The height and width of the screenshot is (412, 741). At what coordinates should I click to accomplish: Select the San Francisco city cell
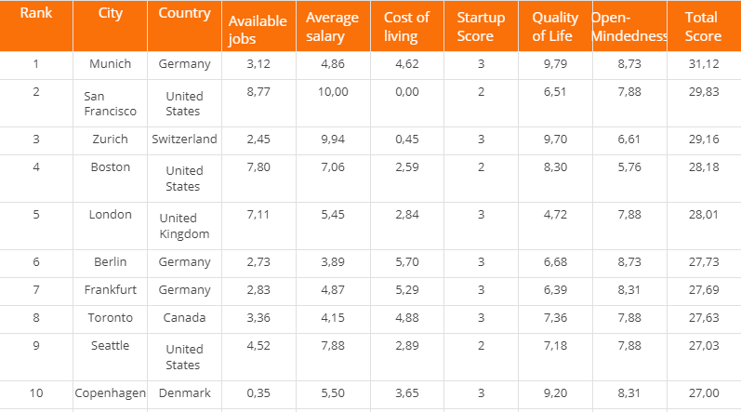pos(110,103)
